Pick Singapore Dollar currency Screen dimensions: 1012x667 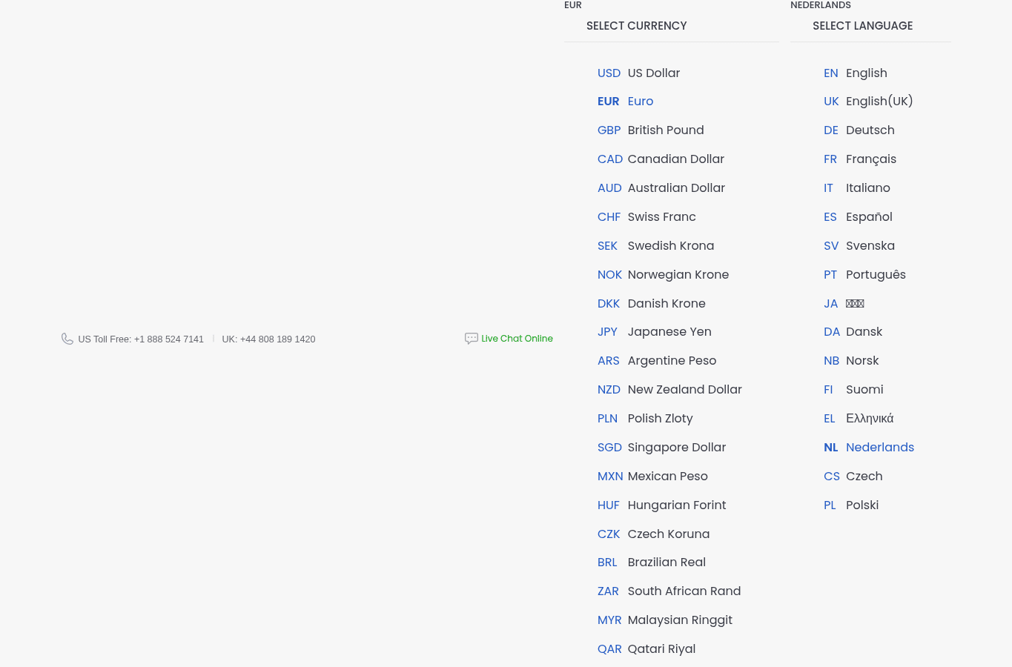pyautogui.click(x=662, y=448)
